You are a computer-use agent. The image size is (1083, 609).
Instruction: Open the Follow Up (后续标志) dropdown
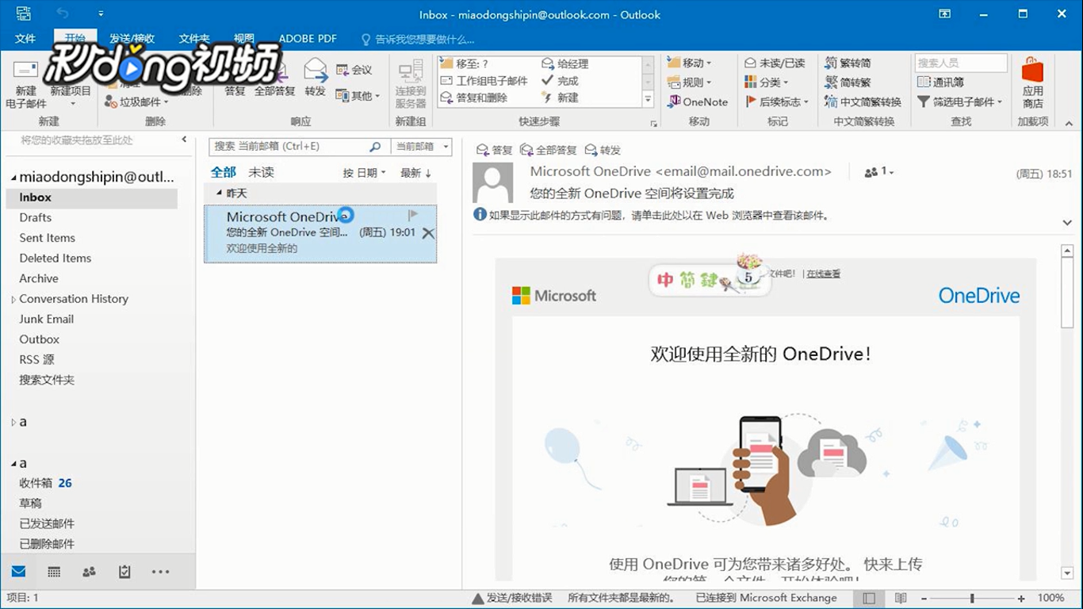pyautogui.click(x=777, y=101)
